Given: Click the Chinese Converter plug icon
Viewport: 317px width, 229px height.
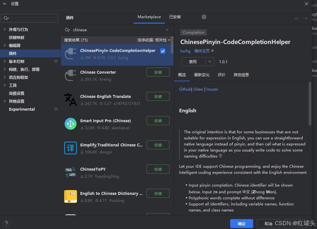Looking at the screenshot, I should (x=70, y=75).
